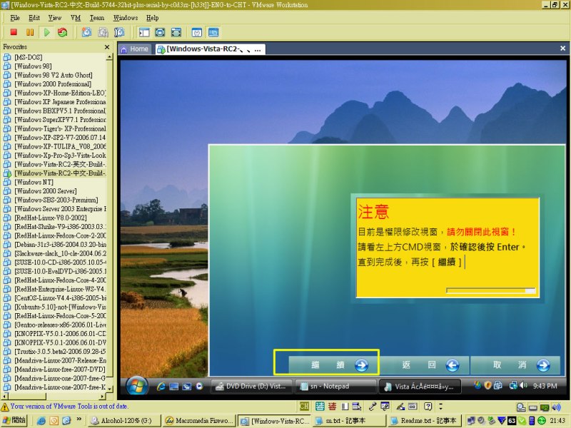Click Windows Media Player icon in guest taskbar
The height and width of the screenshot is (428, 571).
pyautogui.click(x=200, y=387)
